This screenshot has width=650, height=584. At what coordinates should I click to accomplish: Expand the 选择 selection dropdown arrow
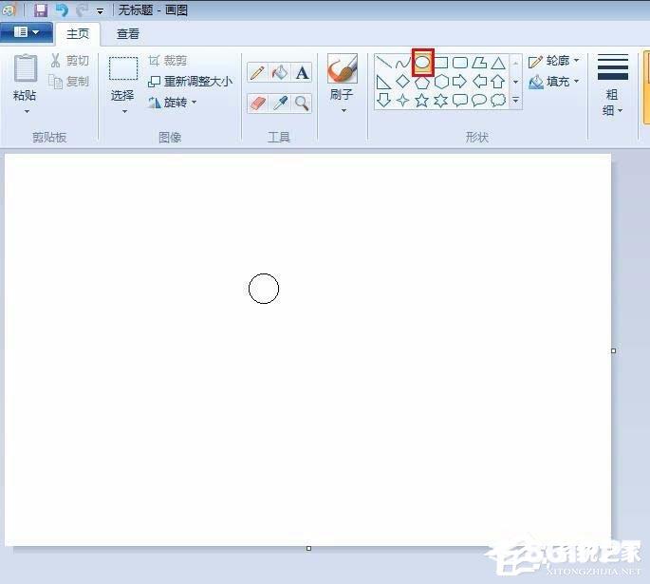(124, 111)
